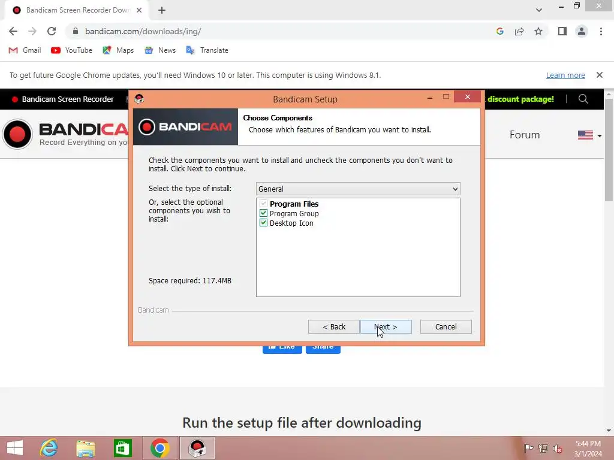Close the Bandicam Setup dialog window

tap(468, 96)
